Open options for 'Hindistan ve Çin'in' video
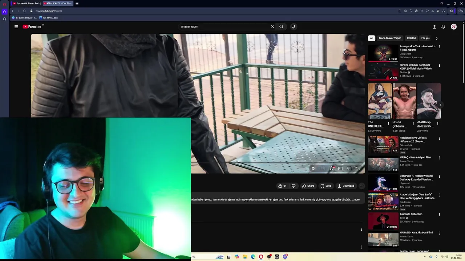 point(439,138)
